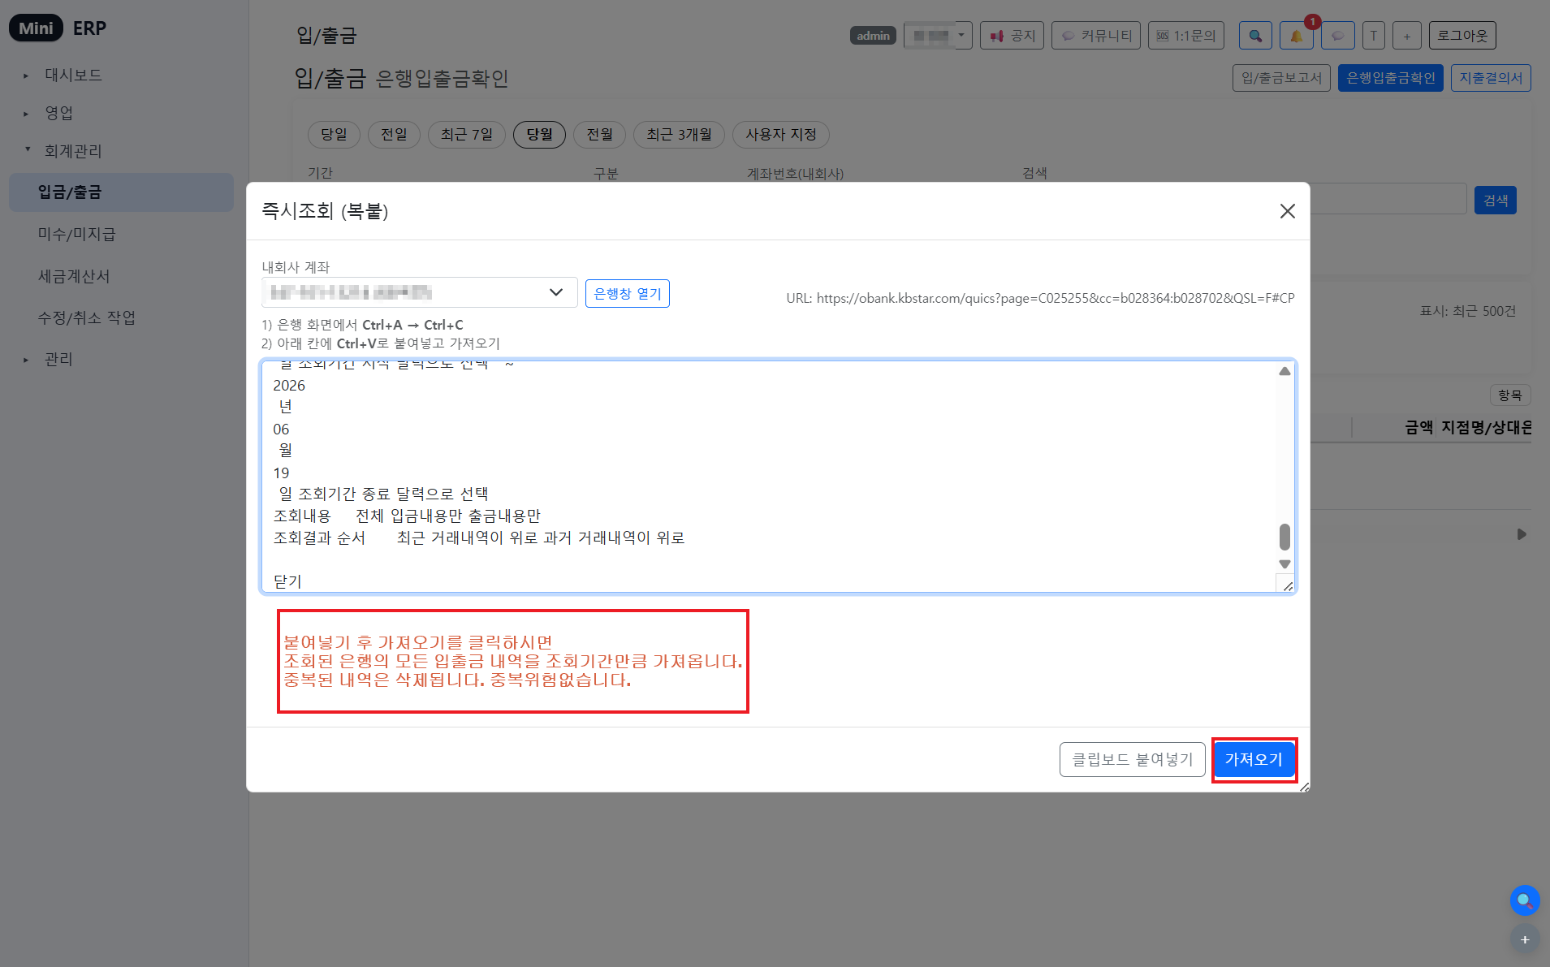Open 세금계산서 sidebar menu item

point(74,277)
